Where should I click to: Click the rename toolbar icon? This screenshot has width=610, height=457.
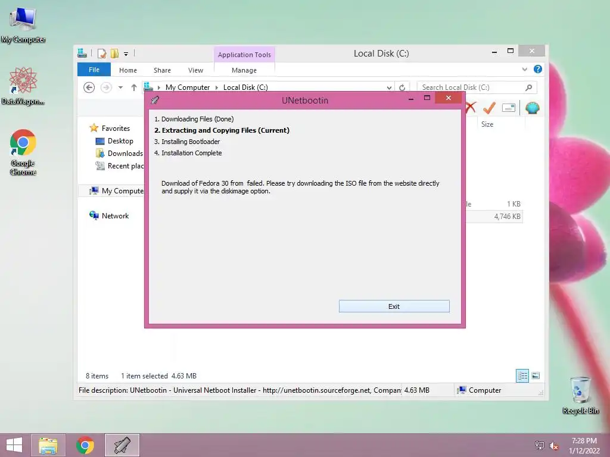coord(509,108)
